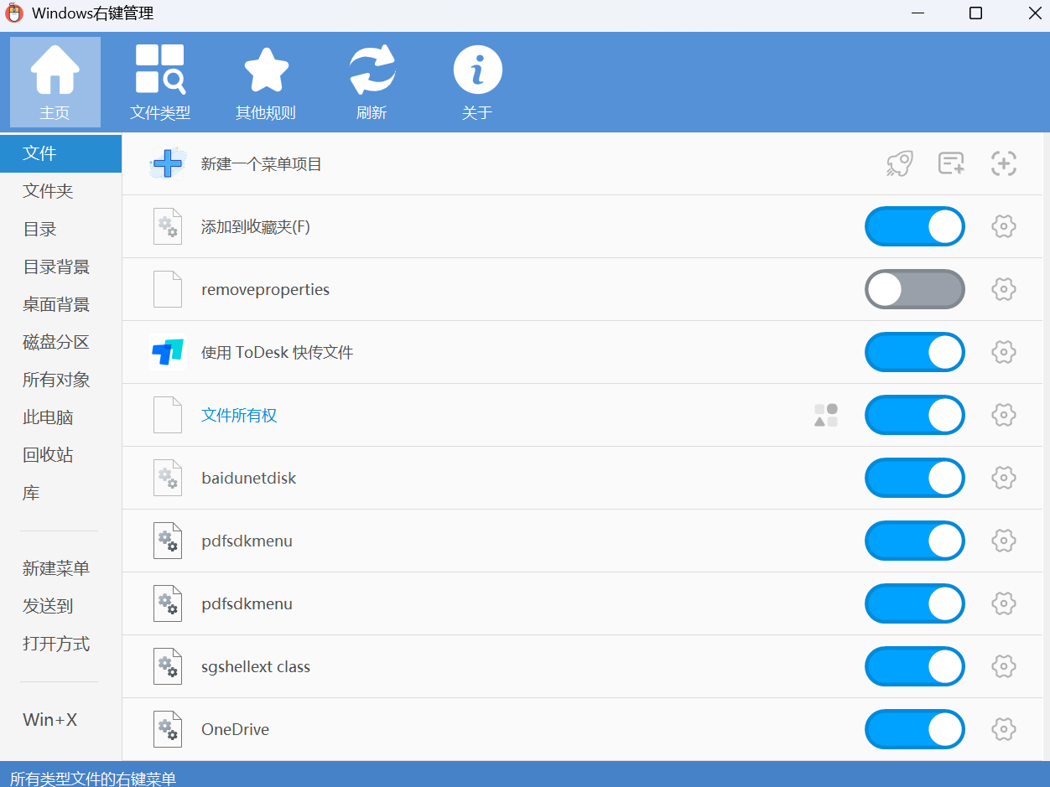
Task: Click the ToDesk logo icon
Action: pyautogui.click(x=168, y=352)
